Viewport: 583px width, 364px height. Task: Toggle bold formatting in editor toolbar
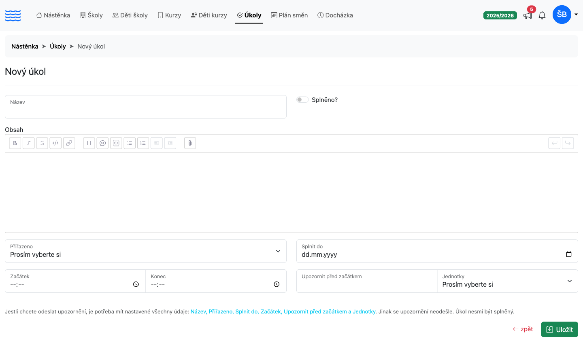pos(15,143)
